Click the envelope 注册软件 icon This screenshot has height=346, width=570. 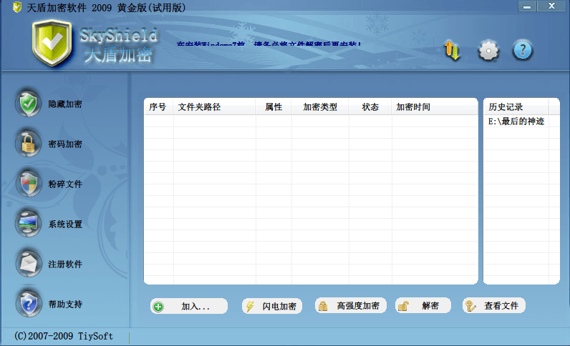[29, 264]
